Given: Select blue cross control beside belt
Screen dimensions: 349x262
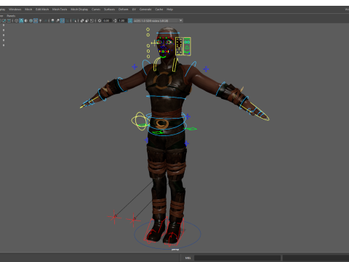Looking at the screenshot, I should [x=188, y=116].
